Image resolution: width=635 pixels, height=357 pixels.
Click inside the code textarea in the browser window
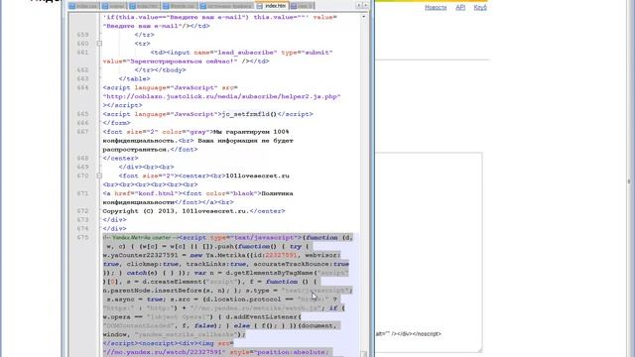point(428,252)
